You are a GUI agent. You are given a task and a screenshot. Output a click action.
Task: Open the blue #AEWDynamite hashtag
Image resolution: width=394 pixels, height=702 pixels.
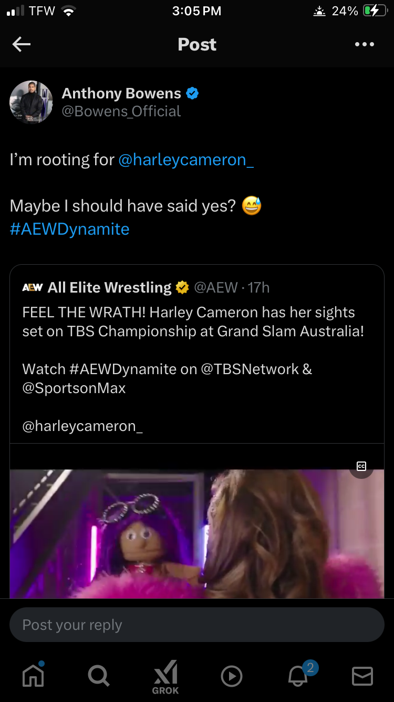(69, 229)
